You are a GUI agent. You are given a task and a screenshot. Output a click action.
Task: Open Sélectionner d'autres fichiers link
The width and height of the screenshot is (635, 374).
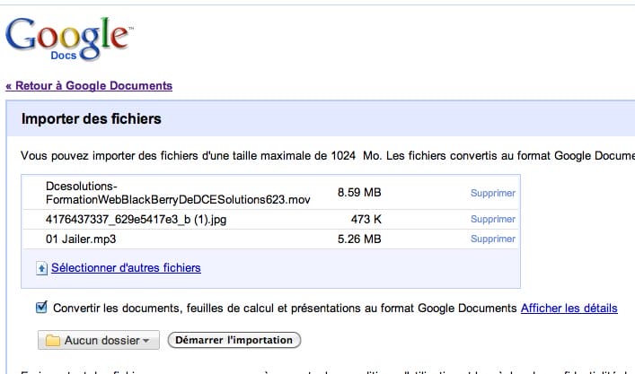(x=126, y=267)
